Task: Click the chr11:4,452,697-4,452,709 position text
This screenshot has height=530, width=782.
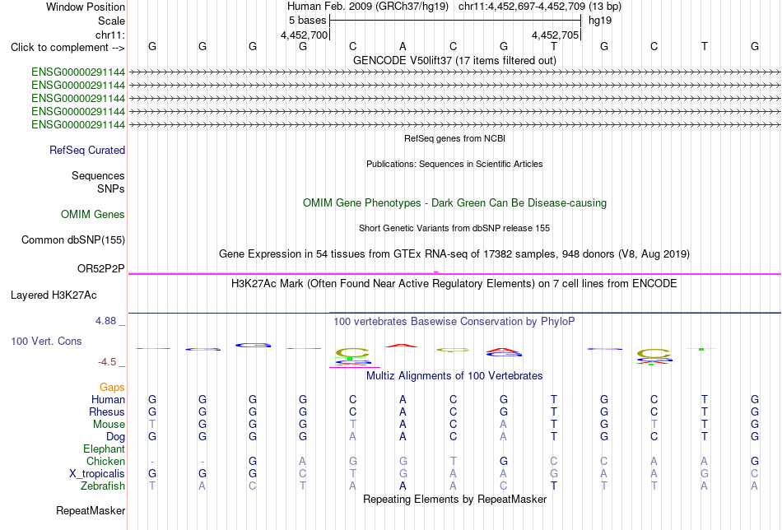Action: (x=540, y=7)
